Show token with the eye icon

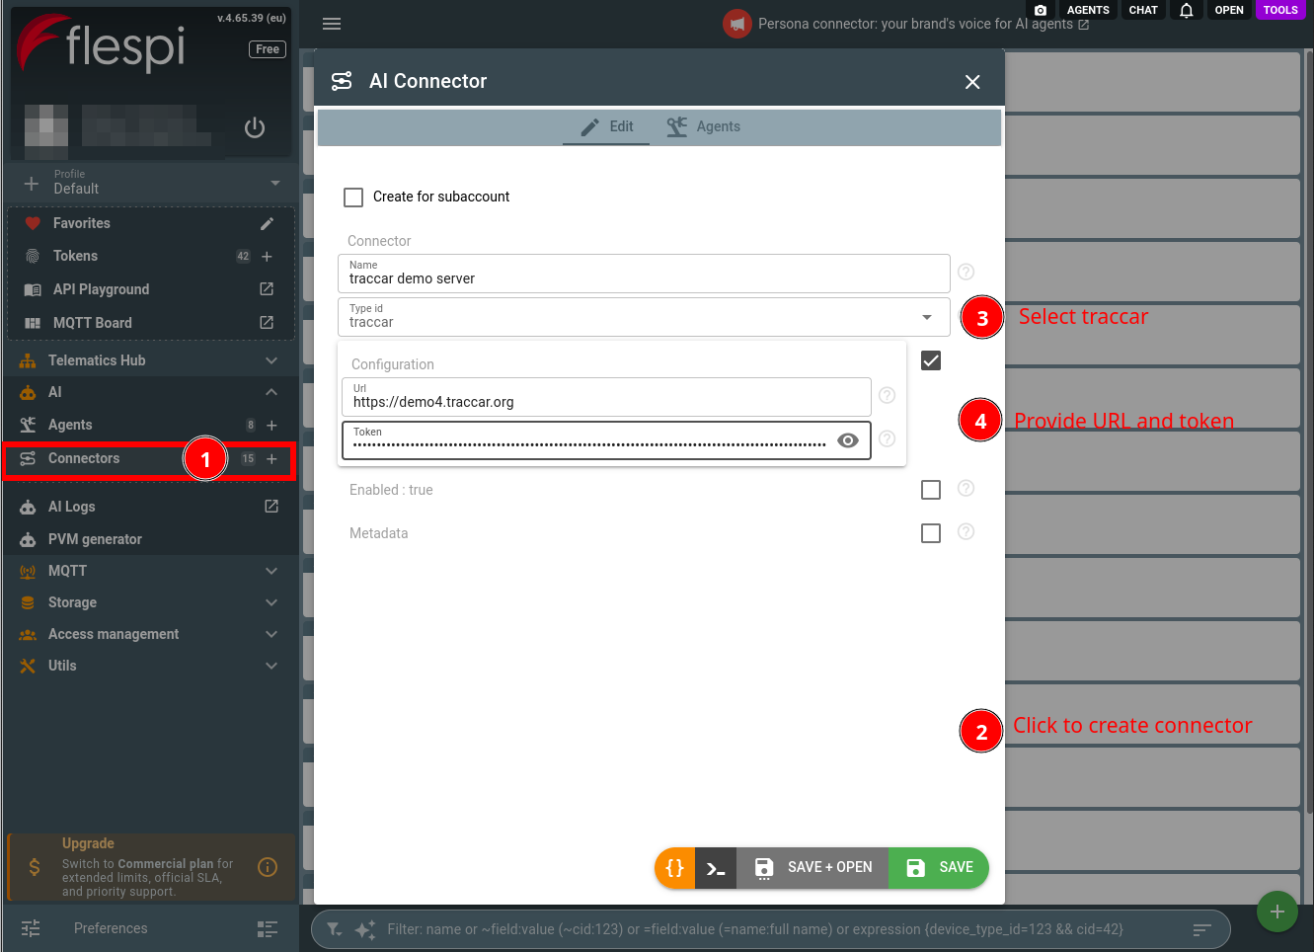(x=848, y=440)
